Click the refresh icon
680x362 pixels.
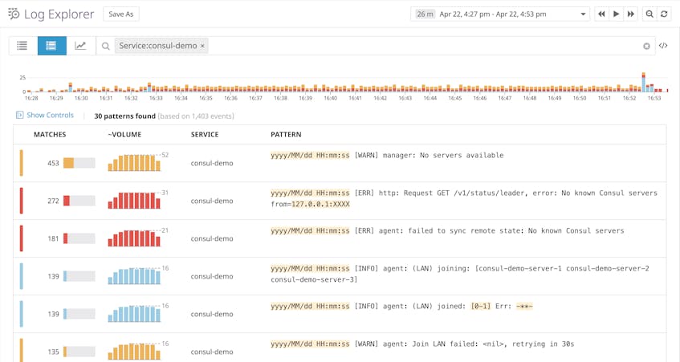point(664,14)
